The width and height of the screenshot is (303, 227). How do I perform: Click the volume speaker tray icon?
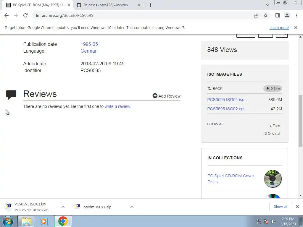273,221
